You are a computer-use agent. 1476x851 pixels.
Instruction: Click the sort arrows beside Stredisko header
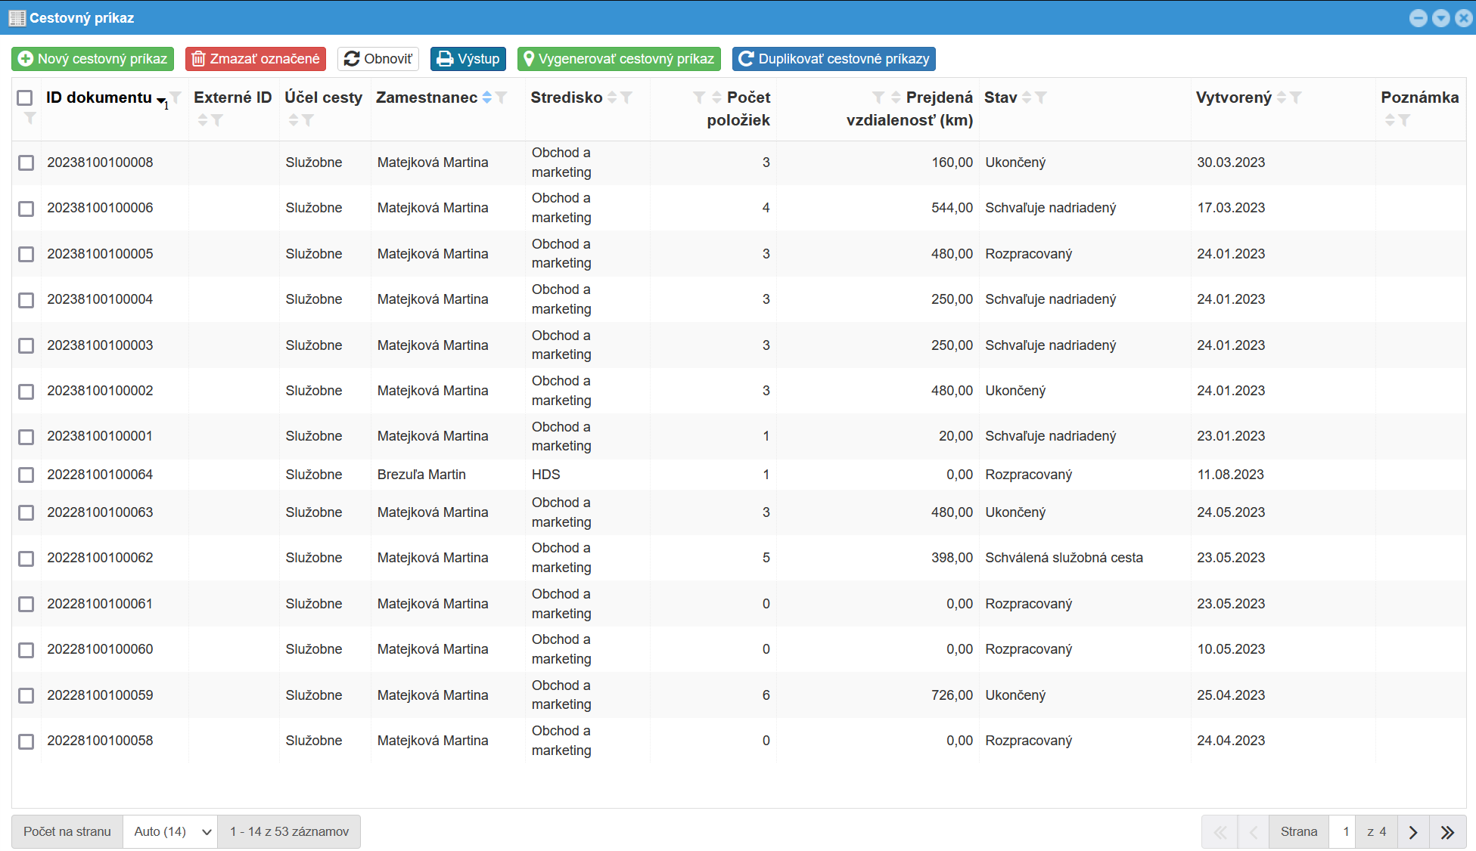612,97
